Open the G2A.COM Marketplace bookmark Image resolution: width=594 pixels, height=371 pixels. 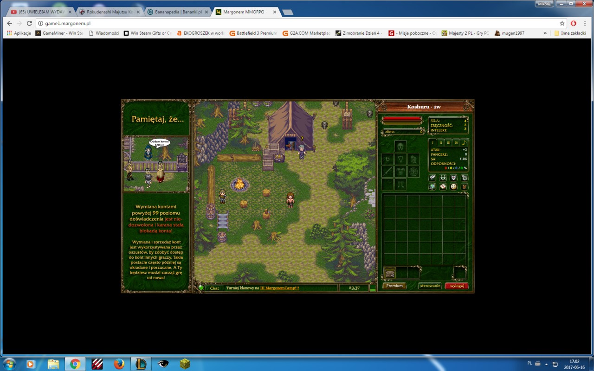pos(307,33)
